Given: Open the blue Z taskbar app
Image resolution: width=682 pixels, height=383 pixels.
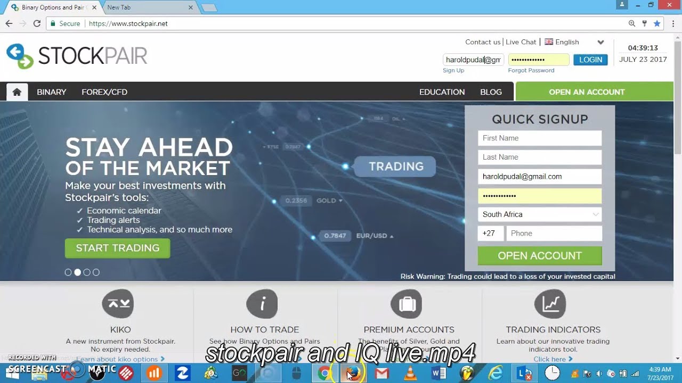Looking at the screenshot, I should pyautogui.click(x=183, y=373).
